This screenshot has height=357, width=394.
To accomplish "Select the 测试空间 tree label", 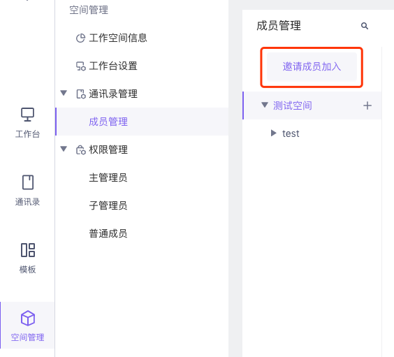I will pos(293,105).
